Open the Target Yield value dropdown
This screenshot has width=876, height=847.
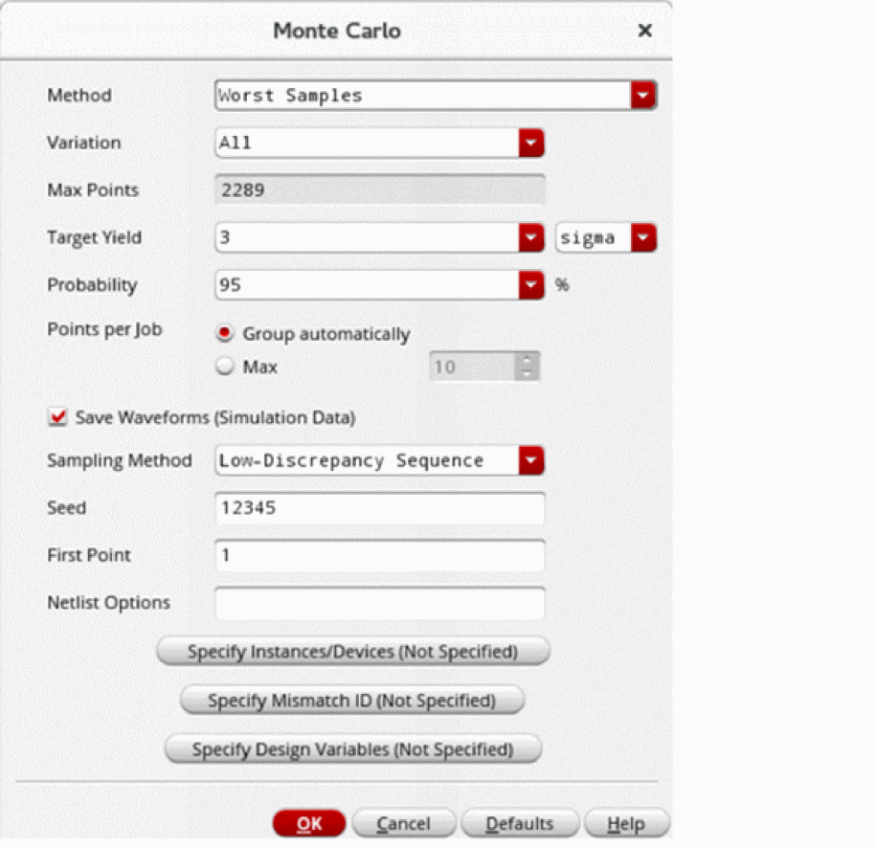(x=531, y=237)
